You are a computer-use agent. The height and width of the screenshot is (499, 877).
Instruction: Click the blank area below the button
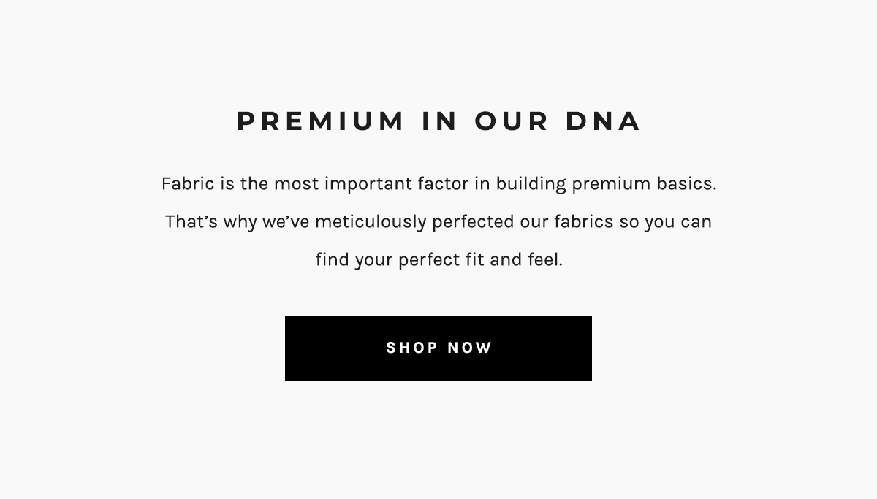point(438,438)
